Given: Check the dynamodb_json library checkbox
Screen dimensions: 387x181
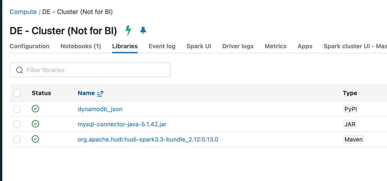Looking at the screenshot, I should tap(17, 109).
